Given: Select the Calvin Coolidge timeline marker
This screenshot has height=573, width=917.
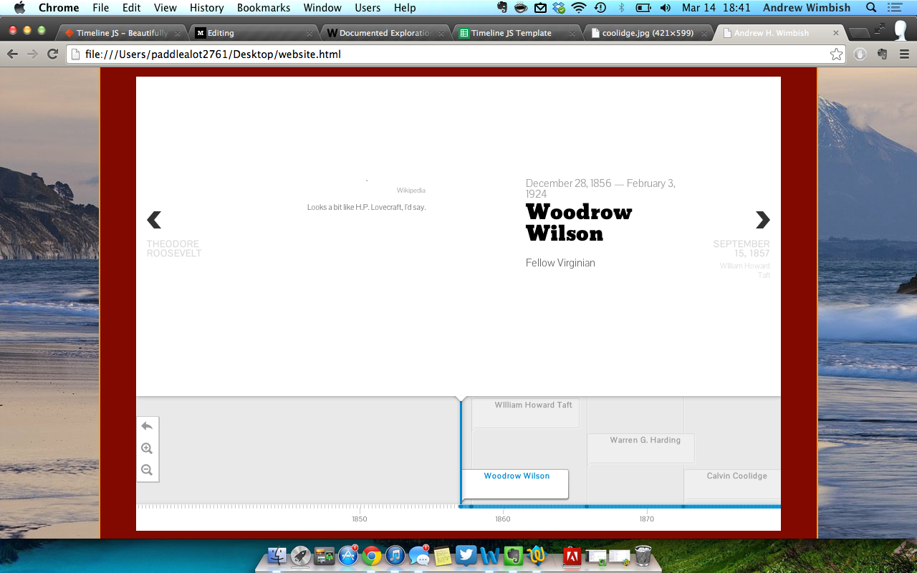Looking at the screenshot, I should [736, 475].
